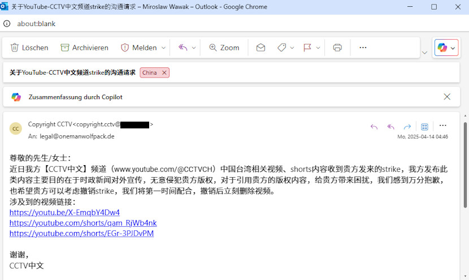This screenshot has width=469, height=280.
Task: Click the Copilot logo in summary bar
Action: click(x=16, y=97)
